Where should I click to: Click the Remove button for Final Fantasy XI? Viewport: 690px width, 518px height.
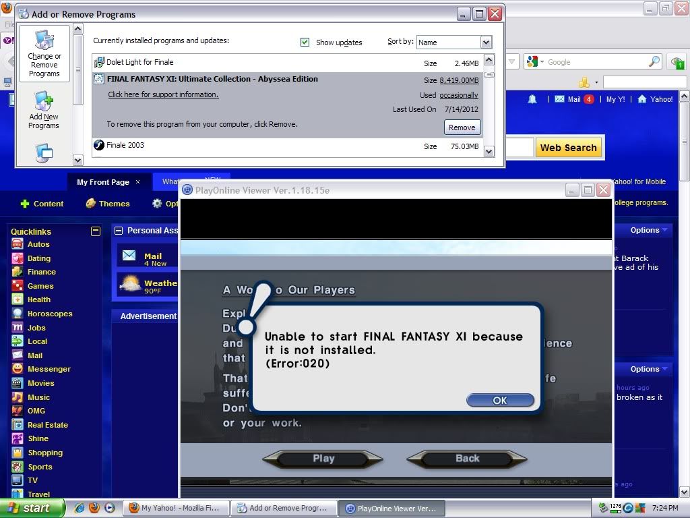pos(462,127)
